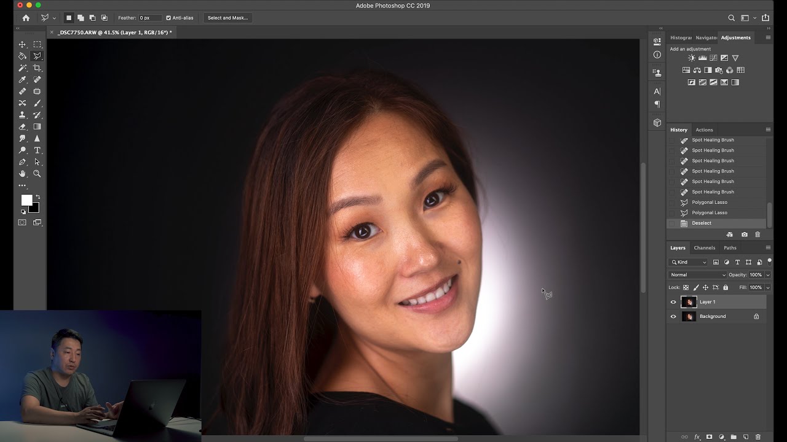Open the search icon in options bar
The height and width of the screenshot is (442, 787).
(x=731, y=18)
